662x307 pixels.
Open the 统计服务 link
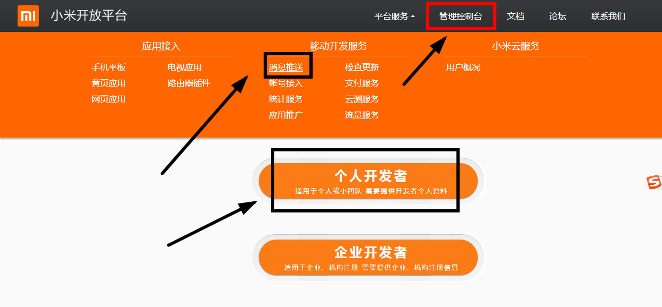[286, 99]
